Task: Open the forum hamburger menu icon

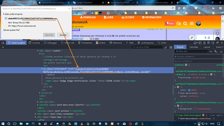Action: 192,23
